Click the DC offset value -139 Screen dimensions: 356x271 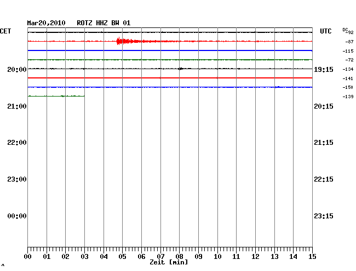click(348, 97)
